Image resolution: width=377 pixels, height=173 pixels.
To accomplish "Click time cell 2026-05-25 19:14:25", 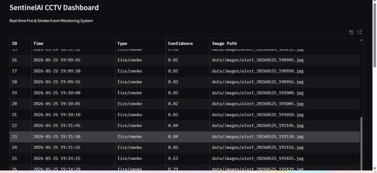I will coord(73,158).
